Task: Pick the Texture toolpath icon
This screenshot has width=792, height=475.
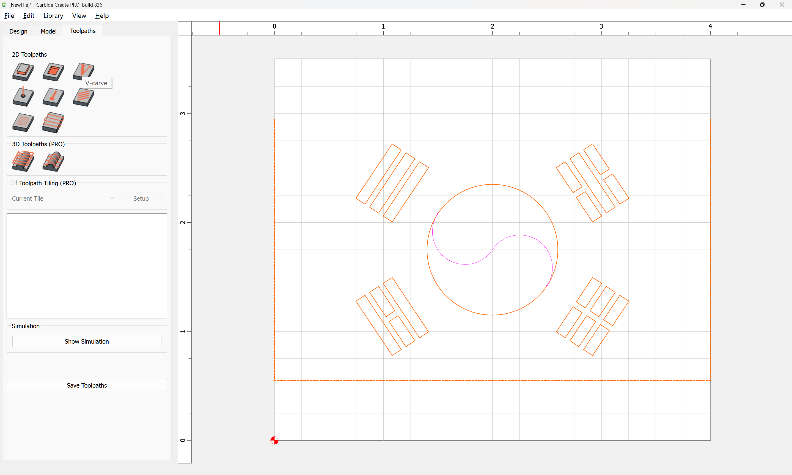Action: point(84,97)
